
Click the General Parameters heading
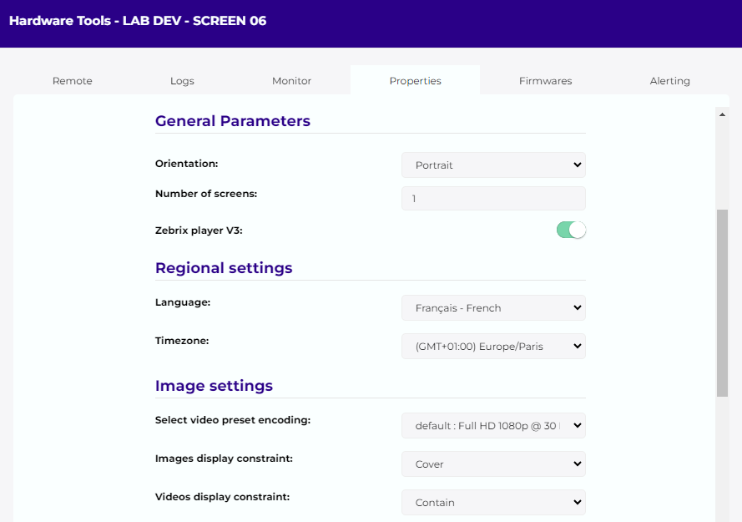coord(233,121)
